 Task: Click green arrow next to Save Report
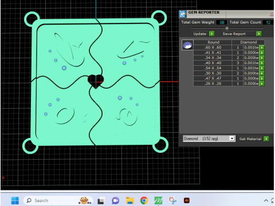tap(259, 34)
